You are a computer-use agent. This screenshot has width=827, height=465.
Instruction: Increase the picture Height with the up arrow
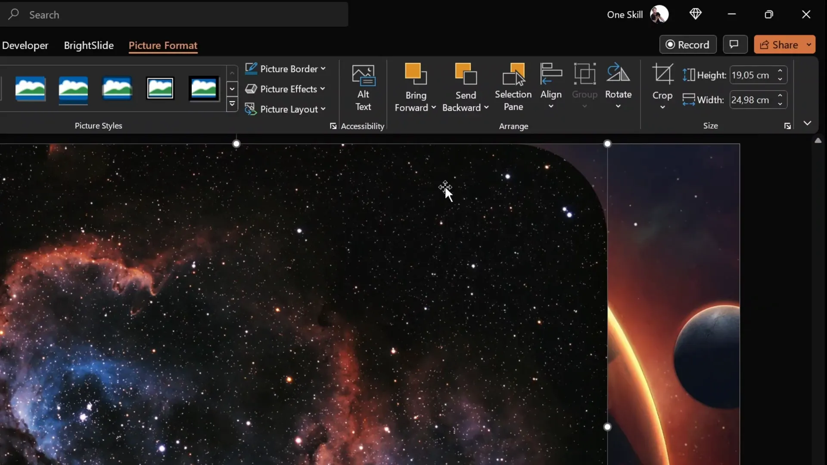tap(780, 71)
